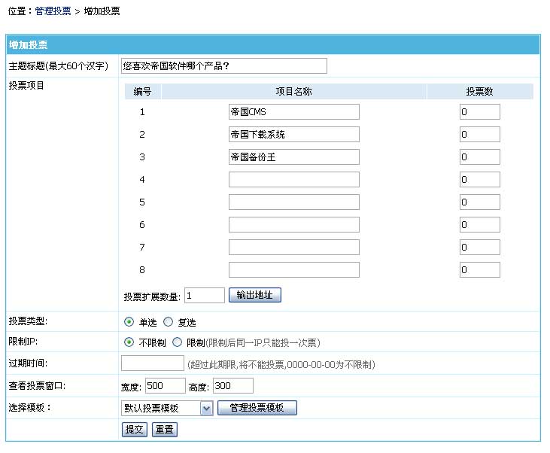
Task: Choose the 限制 IP radio option
Action: click(178, 342)
